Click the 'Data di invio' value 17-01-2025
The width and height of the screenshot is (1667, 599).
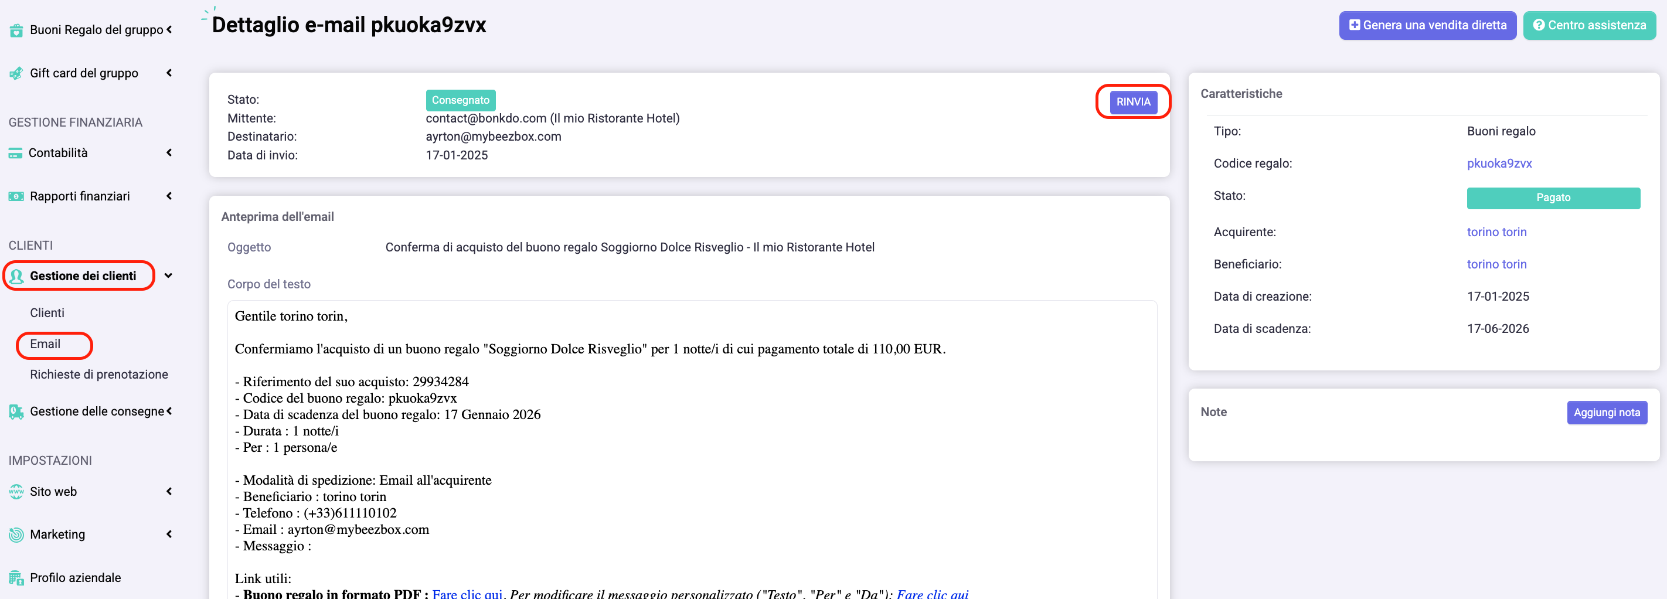click(x=456, y=156)
